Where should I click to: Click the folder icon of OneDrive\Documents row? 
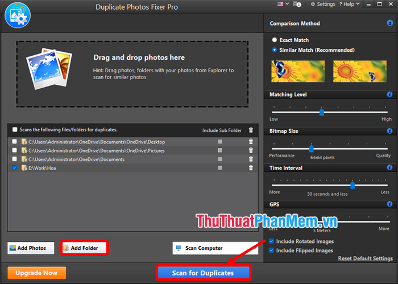24,159
